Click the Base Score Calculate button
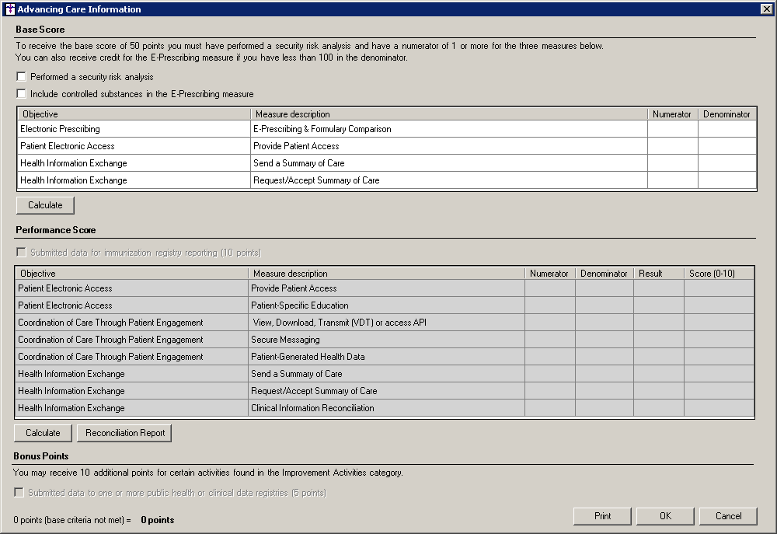Image resolution: width=777 pixels, height=534 pixels. point(44,205)
